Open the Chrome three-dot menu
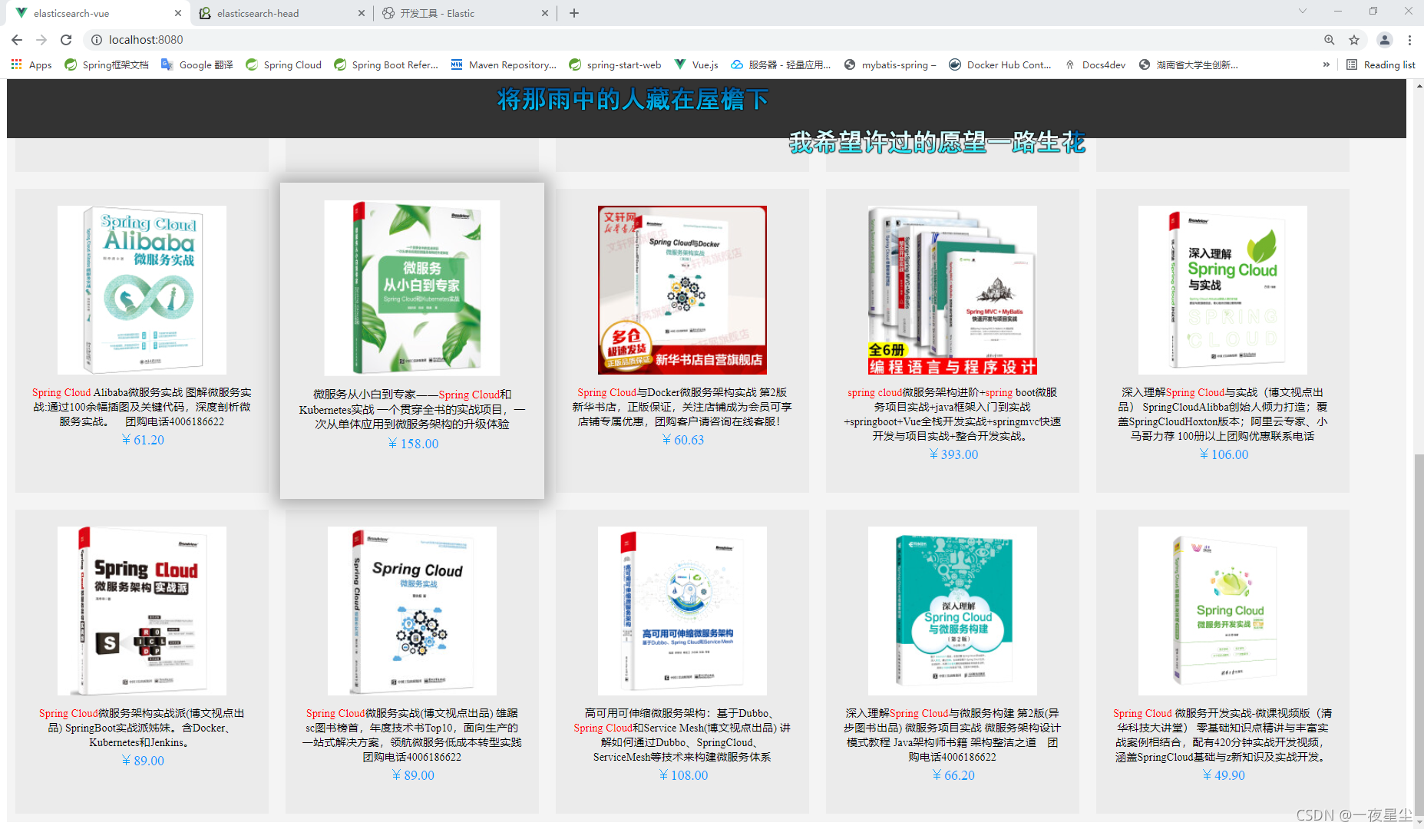This screenshot has height=829, width=1424. point(1409,40)
